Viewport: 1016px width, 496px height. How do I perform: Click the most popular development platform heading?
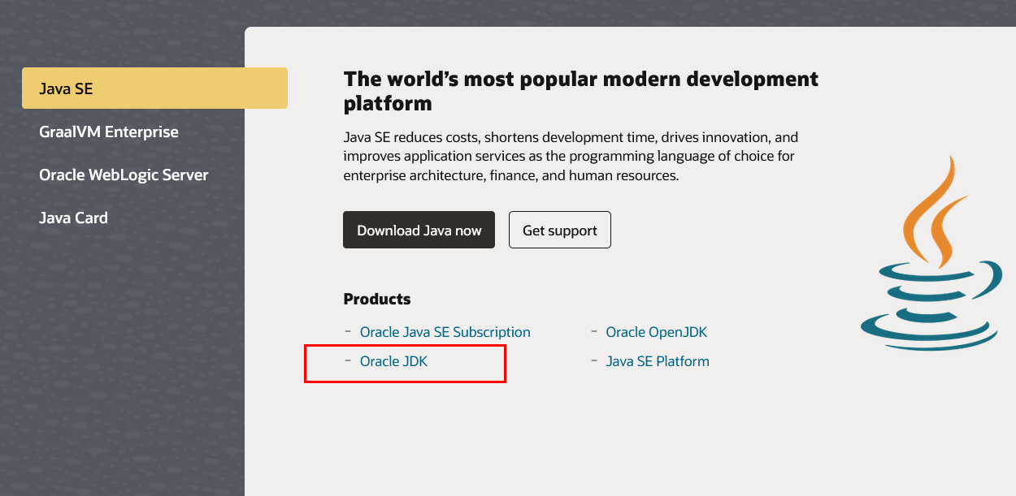point(581,91)
